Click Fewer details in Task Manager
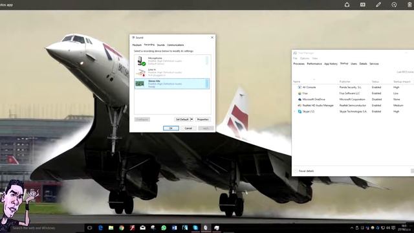Viewport: 414px width, 233px height. (306, 171)
